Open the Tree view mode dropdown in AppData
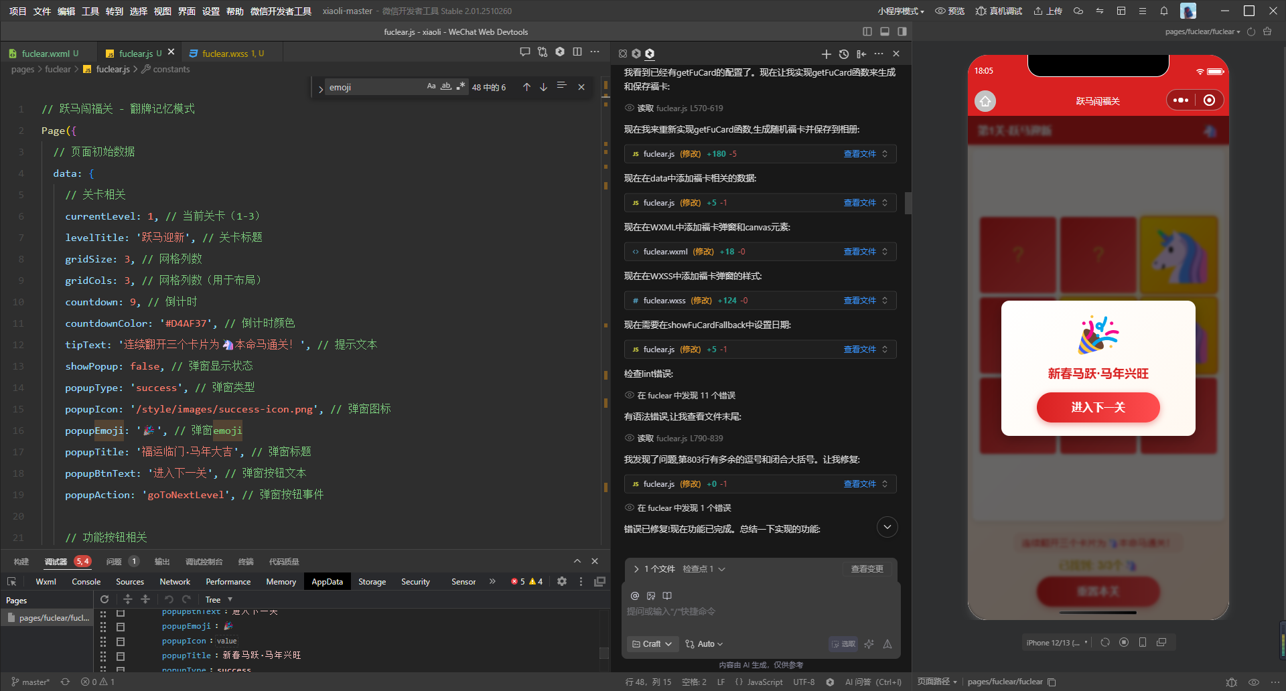Image resolution: width=1286 pixels, height=691 pixels. click(218, 599)
